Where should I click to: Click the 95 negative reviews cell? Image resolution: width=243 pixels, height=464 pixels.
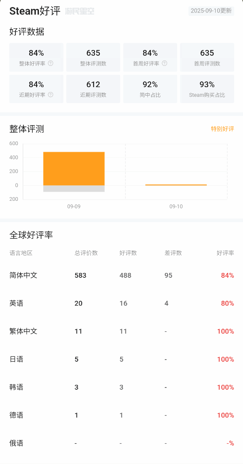tap(168, 276)
